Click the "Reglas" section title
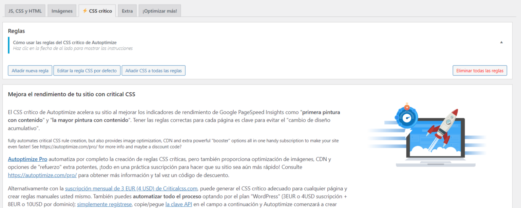 [x=16, y=31]
